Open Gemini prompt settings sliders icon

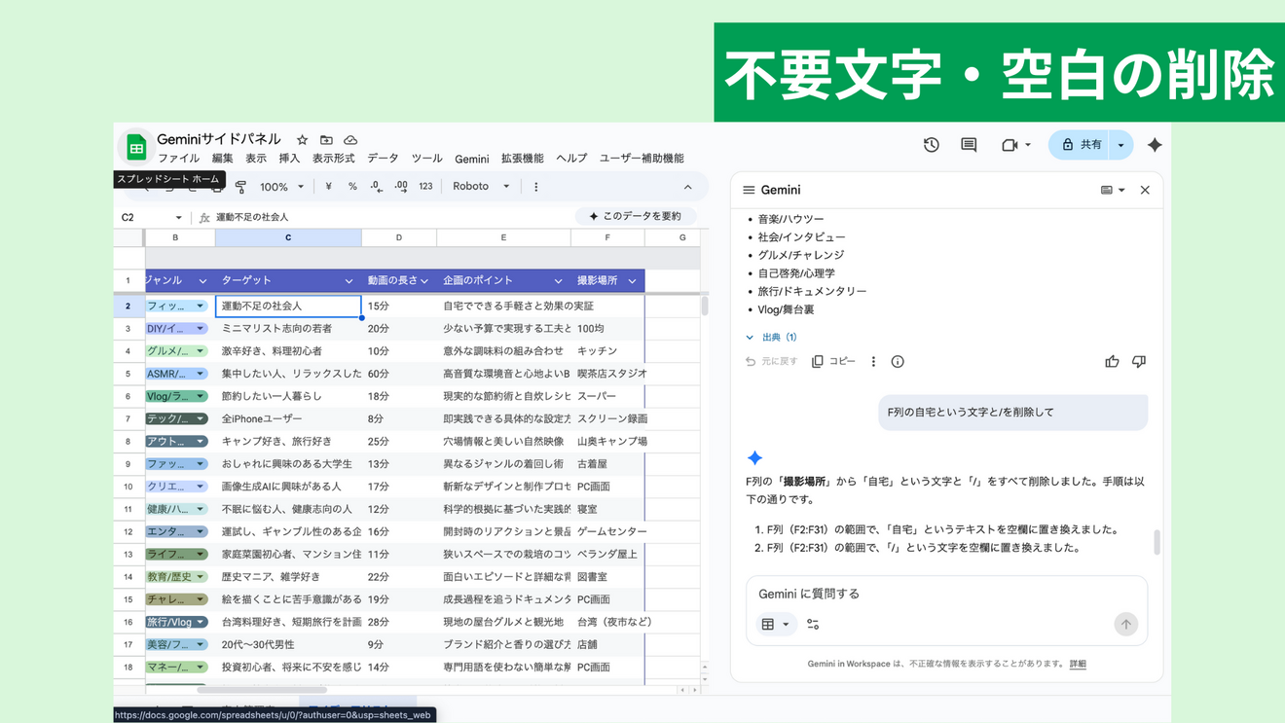[x=813, y=625]
